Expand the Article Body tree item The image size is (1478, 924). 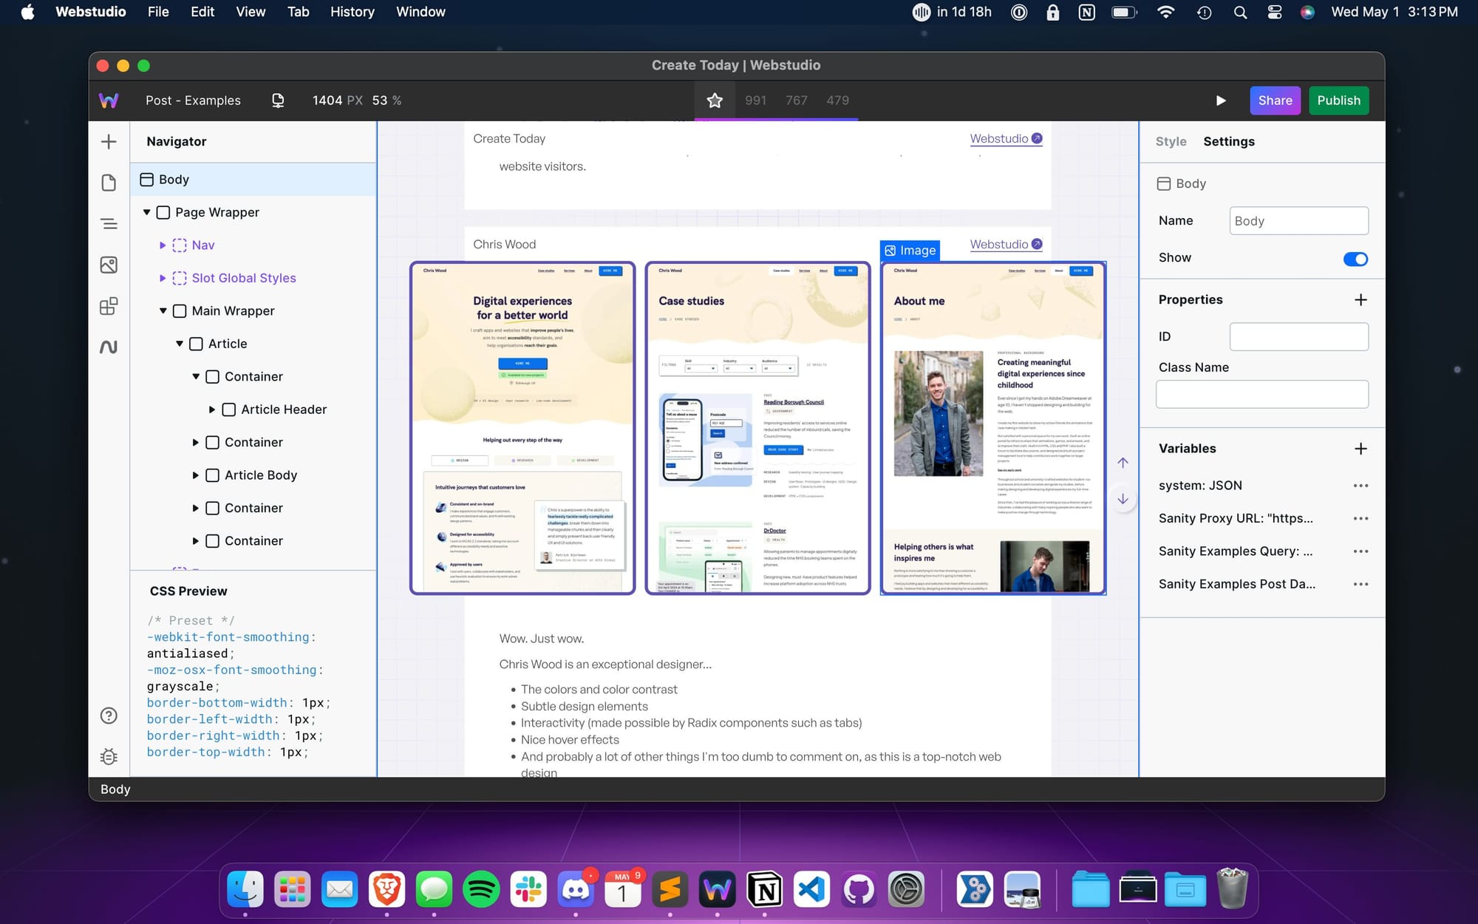[196, 475]
